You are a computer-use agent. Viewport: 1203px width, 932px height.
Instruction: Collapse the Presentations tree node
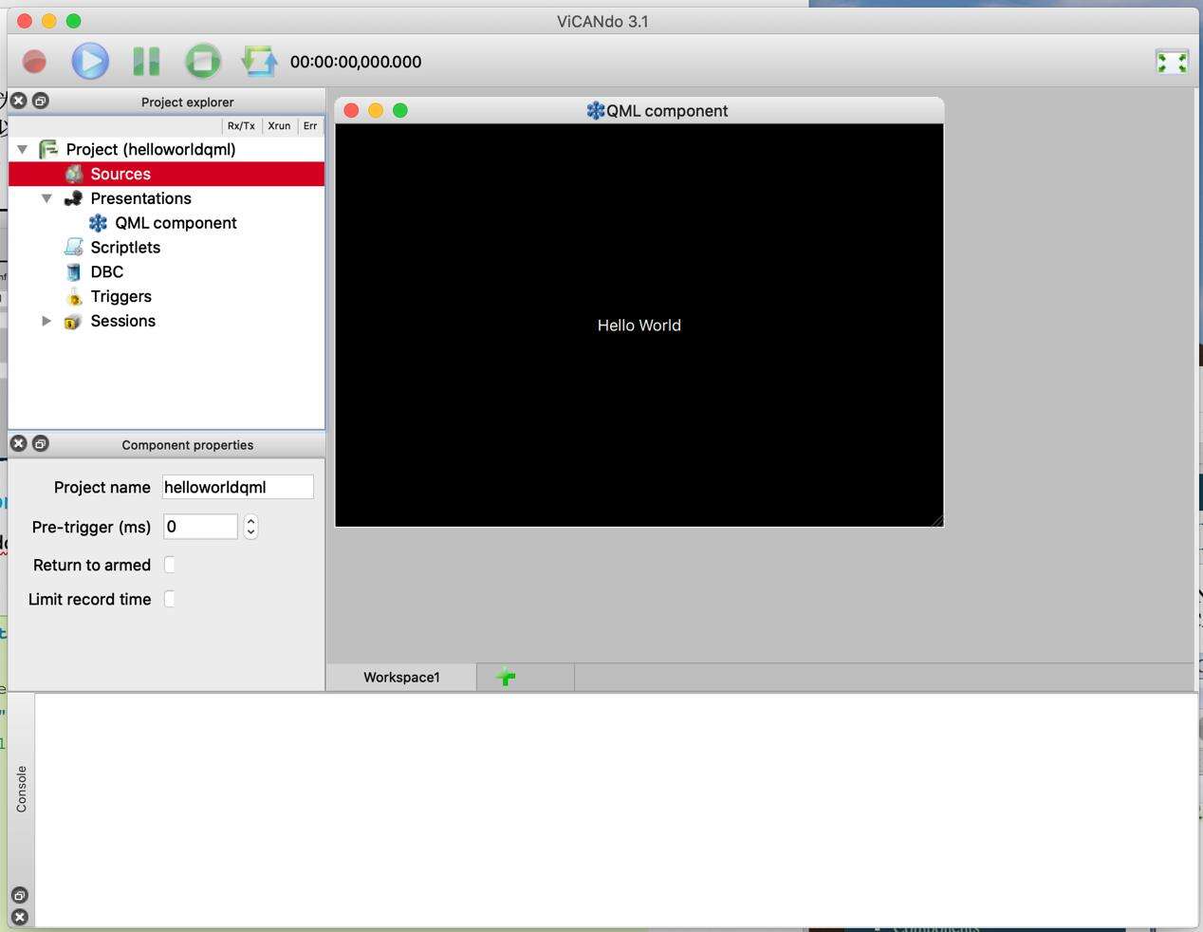(x=46, y=198)
